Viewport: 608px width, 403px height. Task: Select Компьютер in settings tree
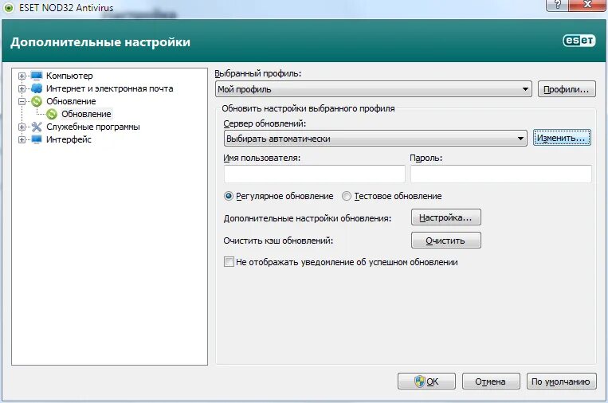[69, 76]
